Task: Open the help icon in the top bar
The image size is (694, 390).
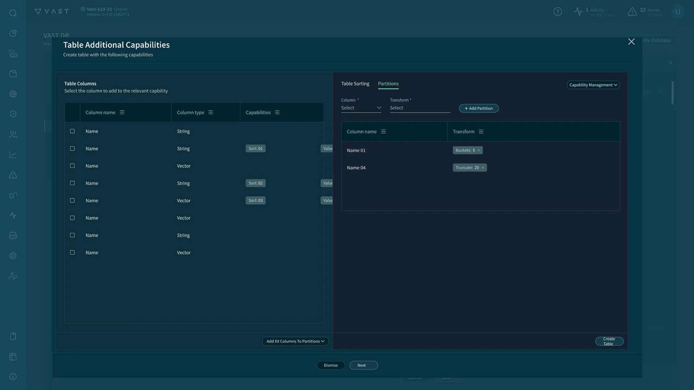Action: click(x=558, y=12)
